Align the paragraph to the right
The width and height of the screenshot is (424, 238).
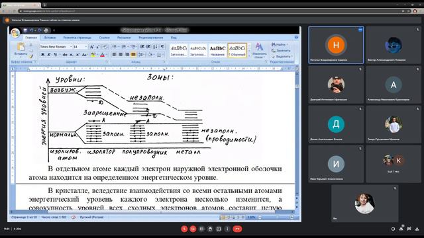coord(127,54)
